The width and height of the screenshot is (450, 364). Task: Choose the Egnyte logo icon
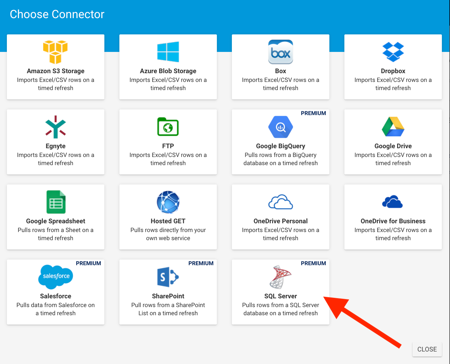pyautogui.click(x=56, y=127)
